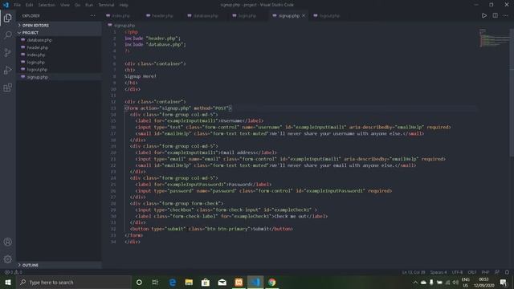Open the Mail app from taskbar
514x289 pixels.
click(x=222, y=282)
